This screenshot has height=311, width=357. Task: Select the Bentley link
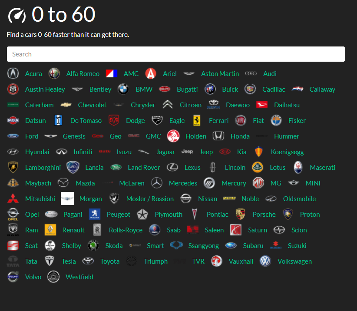coord(100,89)
